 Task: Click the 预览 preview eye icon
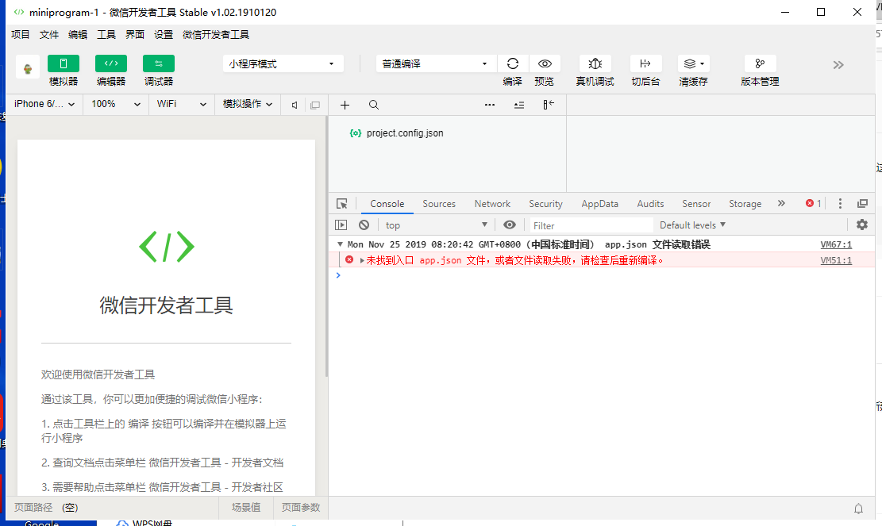click(545, 63)
